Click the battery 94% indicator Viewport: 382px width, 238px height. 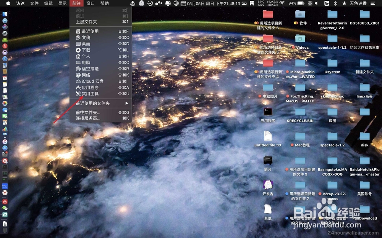tap(296, 3)
